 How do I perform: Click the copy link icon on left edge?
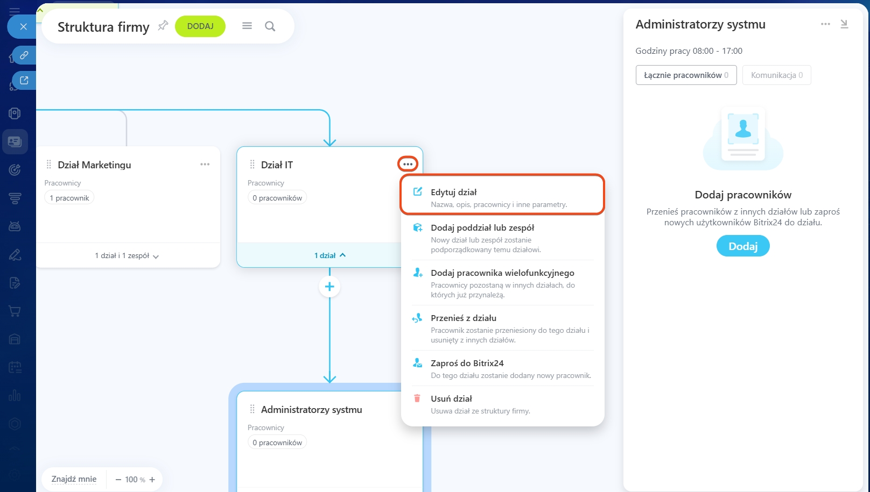pyautogui.click(x=24, y=55)
